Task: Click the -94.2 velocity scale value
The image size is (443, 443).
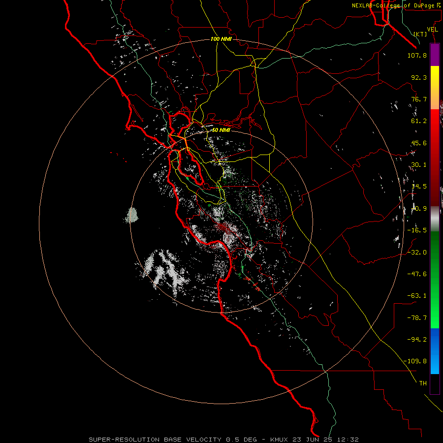Action: (417, 340)
